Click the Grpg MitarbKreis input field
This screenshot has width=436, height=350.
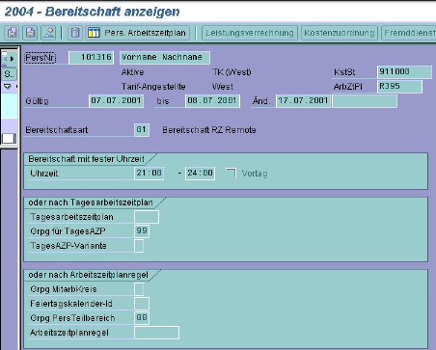(x=139, y=289)
